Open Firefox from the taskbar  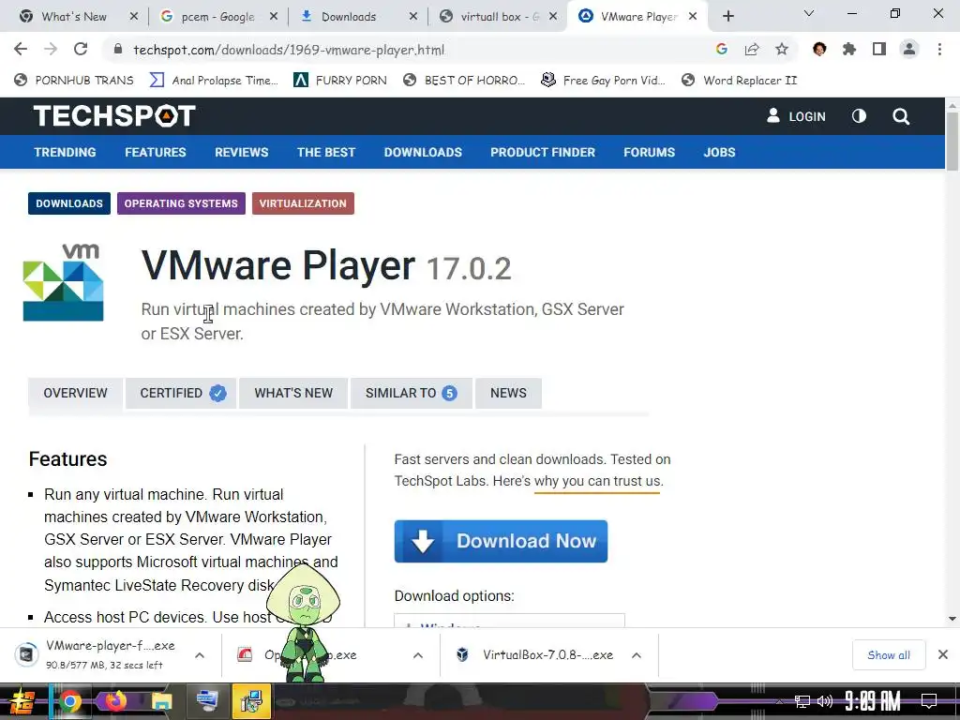(x=115, y=701)
